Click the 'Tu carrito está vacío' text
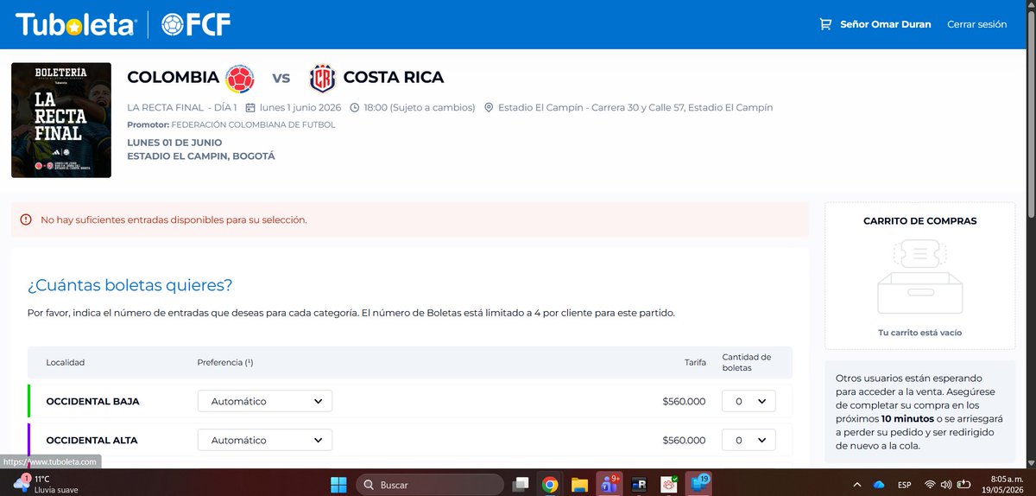The width and height of the screenshot is (1036, 496). pos(919,333)
